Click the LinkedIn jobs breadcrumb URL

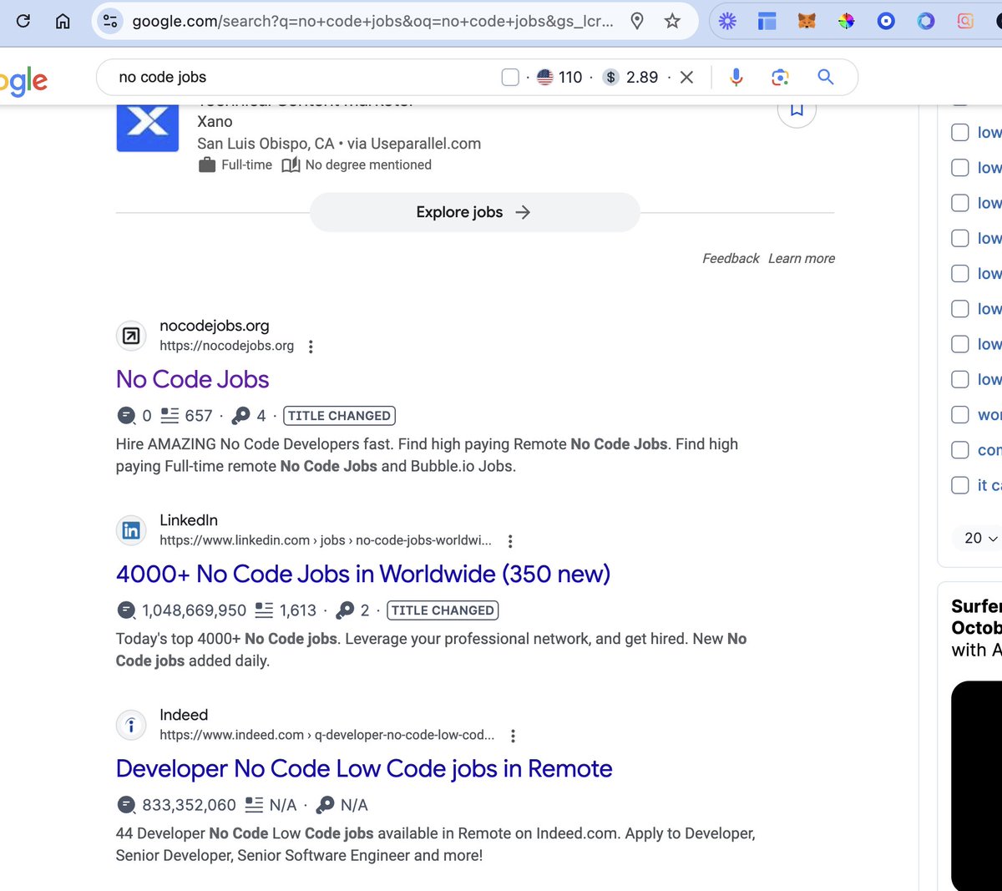[326, 540]
